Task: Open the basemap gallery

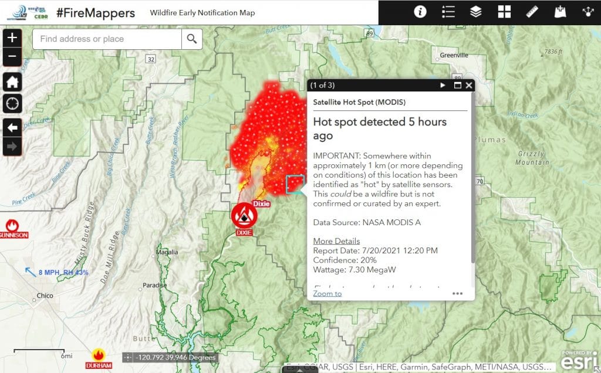Action: point(504,12)
